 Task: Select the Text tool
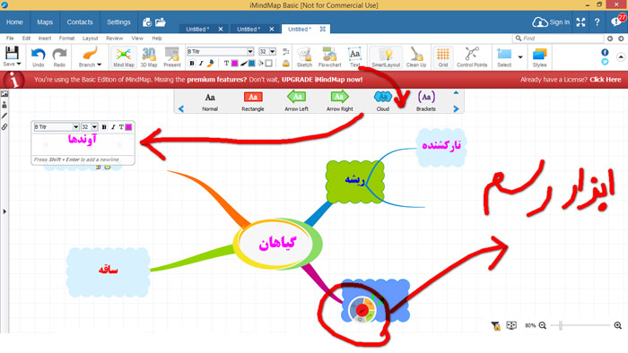pos(355,56)
